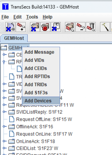Screen dimensions: 112x155
Task: Choose Add TRIDs from context menu
Action: [x=41, y=84]
